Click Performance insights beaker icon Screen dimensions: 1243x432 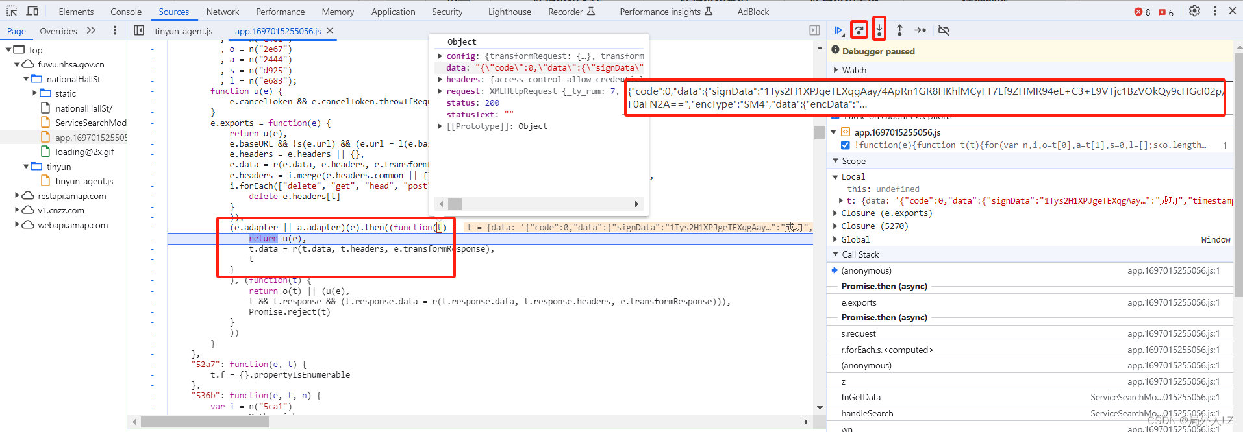709,11
